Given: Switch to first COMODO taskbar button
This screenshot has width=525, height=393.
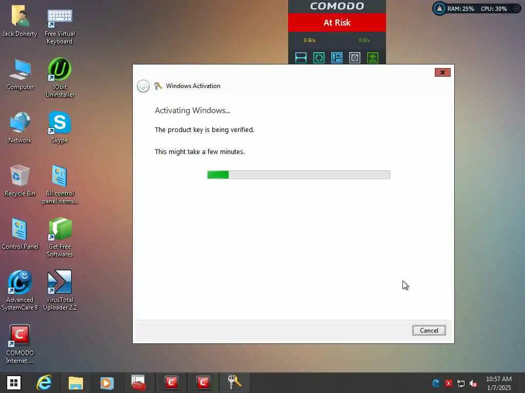Looking at the screenshot, I should coord(171,383).
